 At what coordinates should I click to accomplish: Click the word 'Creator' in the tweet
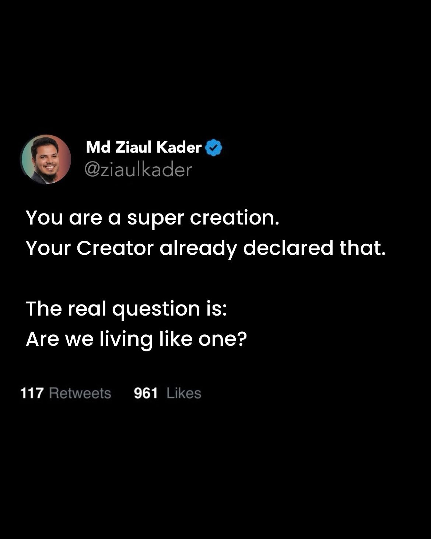coord(115,248)
